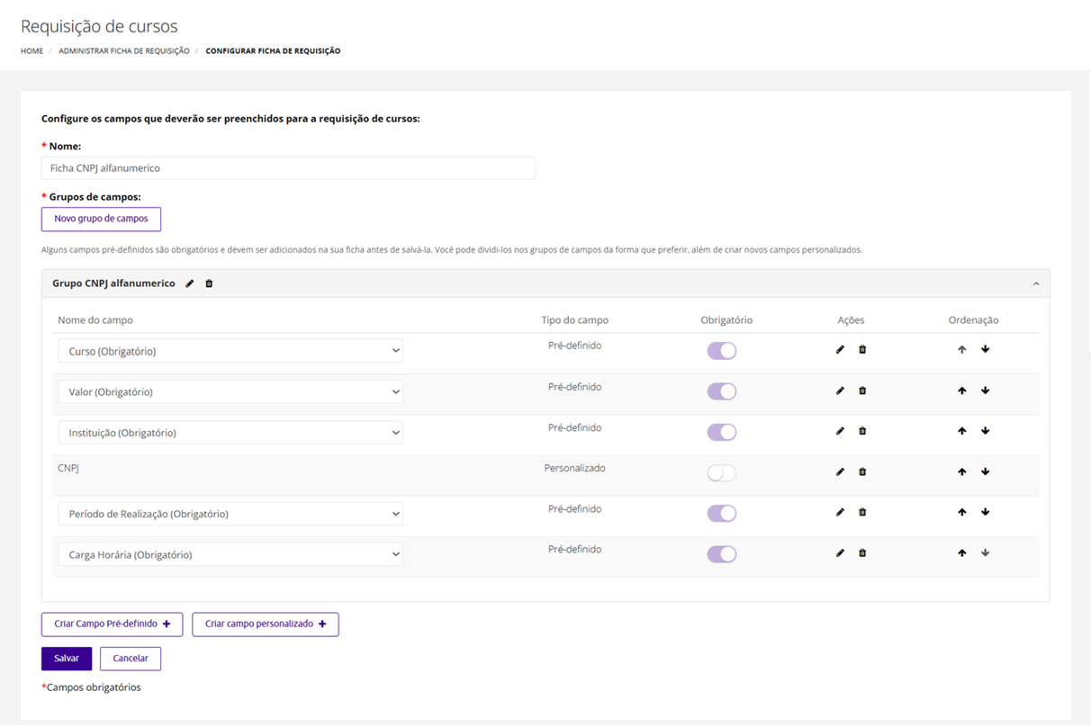Open the Valor (Obrigatório) dropdown
Image resolution: width=1091 pixels, height=727 pixels.
point(230,391)
